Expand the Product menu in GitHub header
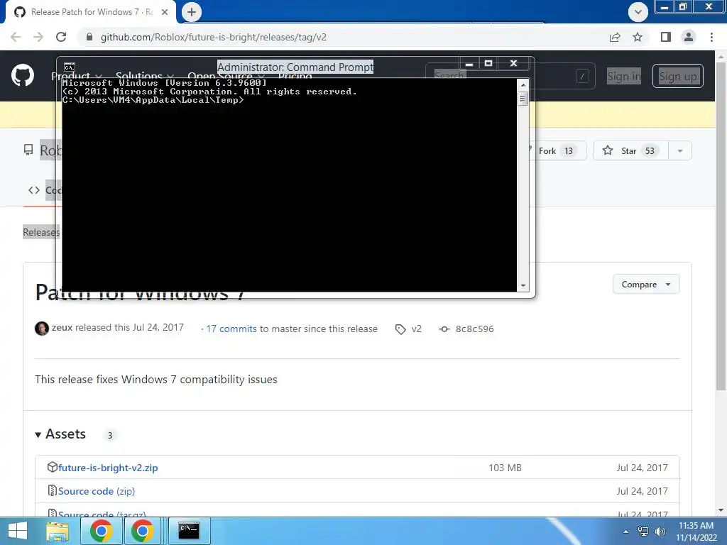The width and height of the screenshot is (727, 545). pos(77,75)
